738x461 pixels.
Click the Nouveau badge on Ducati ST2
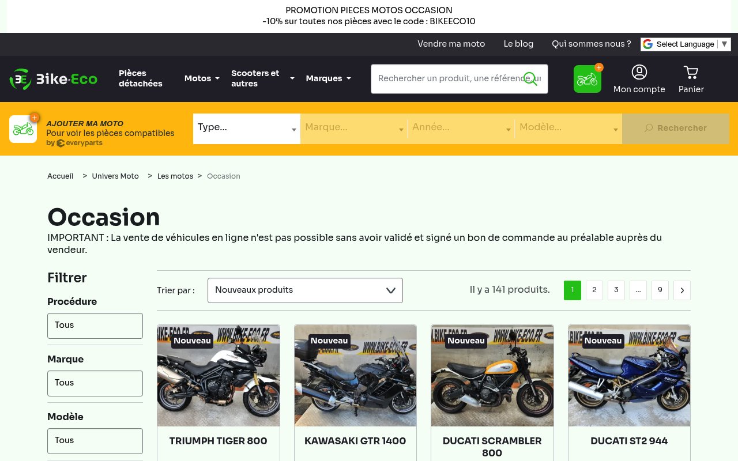(x=603, y=341)
